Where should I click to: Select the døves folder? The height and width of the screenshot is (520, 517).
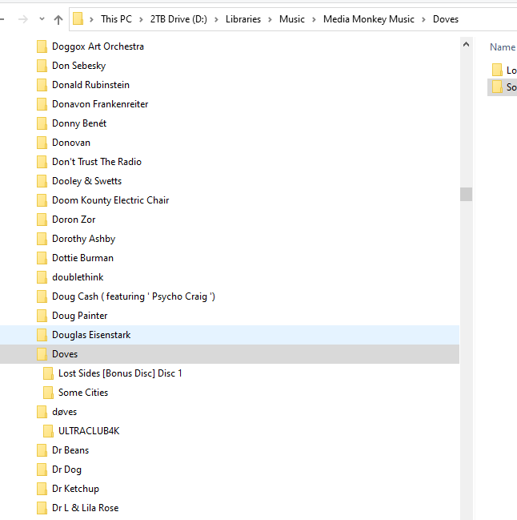(x=64, y=412)
